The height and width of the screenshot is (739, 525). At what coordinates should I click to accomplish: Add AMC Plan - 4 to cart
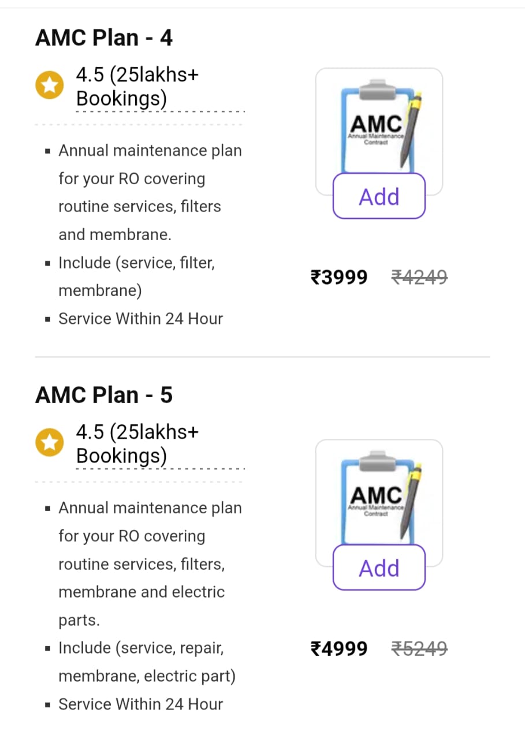379,196
